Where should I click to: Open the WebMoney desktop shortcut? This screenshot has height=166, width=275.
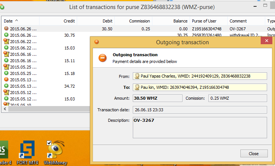point(55,153)
